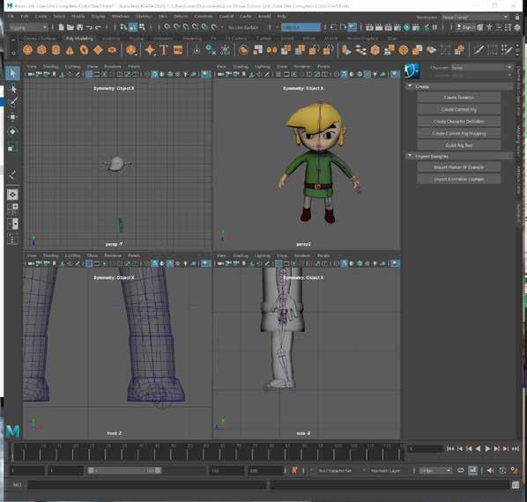527x502 pixels.
Task: Activate the Select tool in the toolbox
Action: pos(12,73)
